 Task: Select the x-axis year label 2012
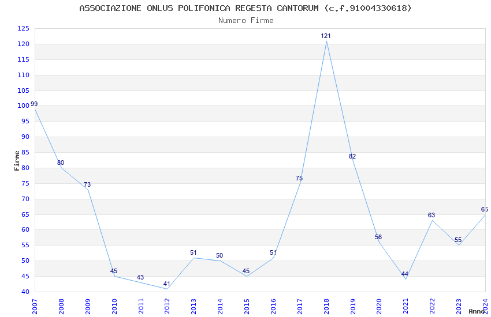pos(167,307)
